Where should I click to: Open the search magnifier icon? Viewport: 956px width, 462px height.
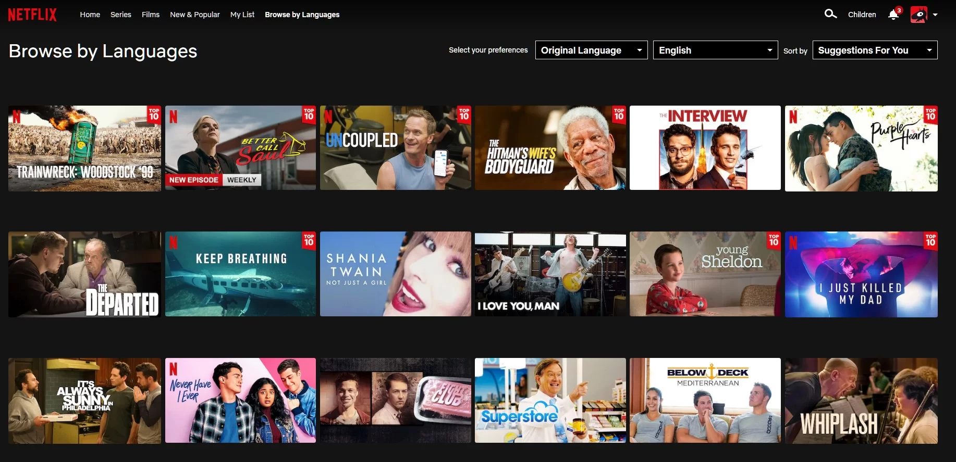point(830,14)
